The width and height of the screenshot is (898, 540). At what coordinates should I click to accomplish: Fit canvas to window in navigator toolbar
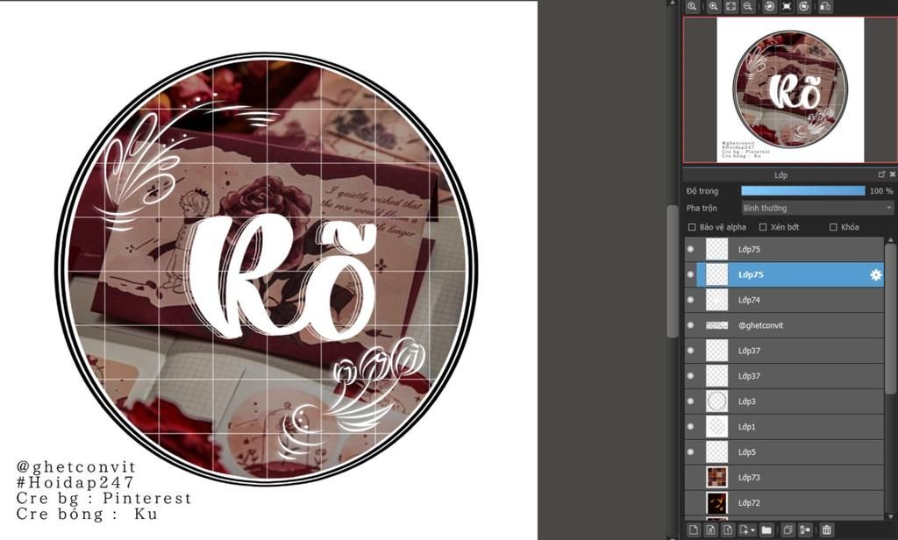coord(731,6)
